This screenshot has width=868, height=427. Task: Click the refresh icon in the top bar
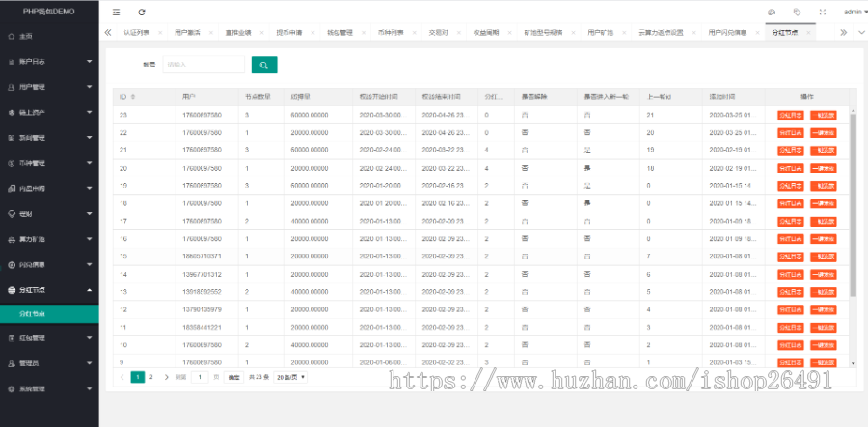click(142, 13)
